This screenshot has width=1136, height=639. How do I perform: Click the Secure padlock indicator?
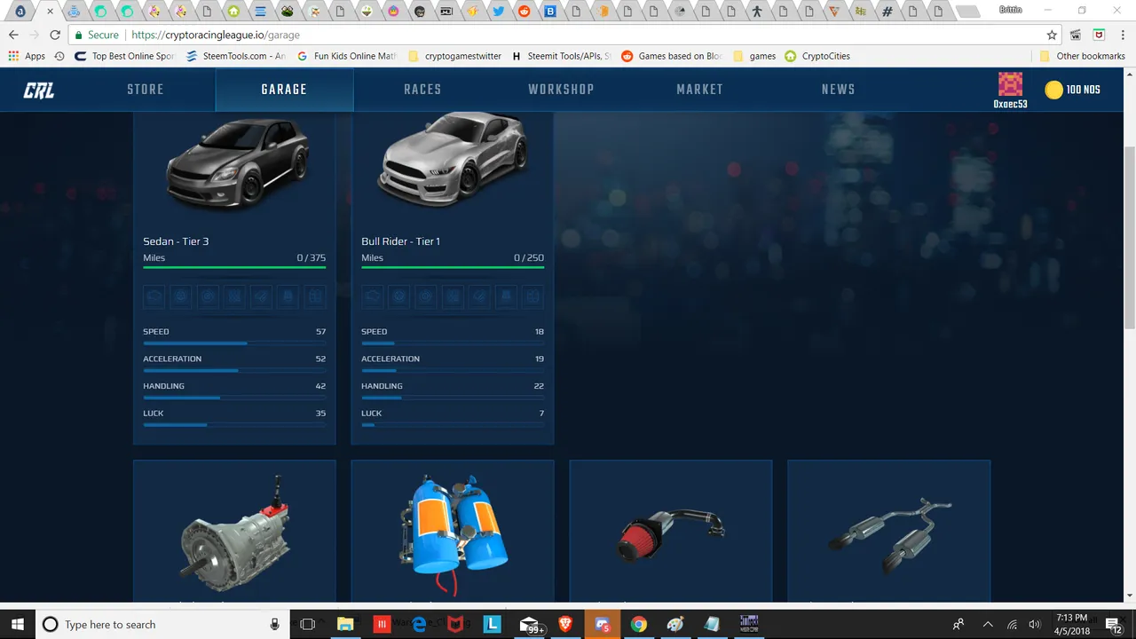[97, 35]
